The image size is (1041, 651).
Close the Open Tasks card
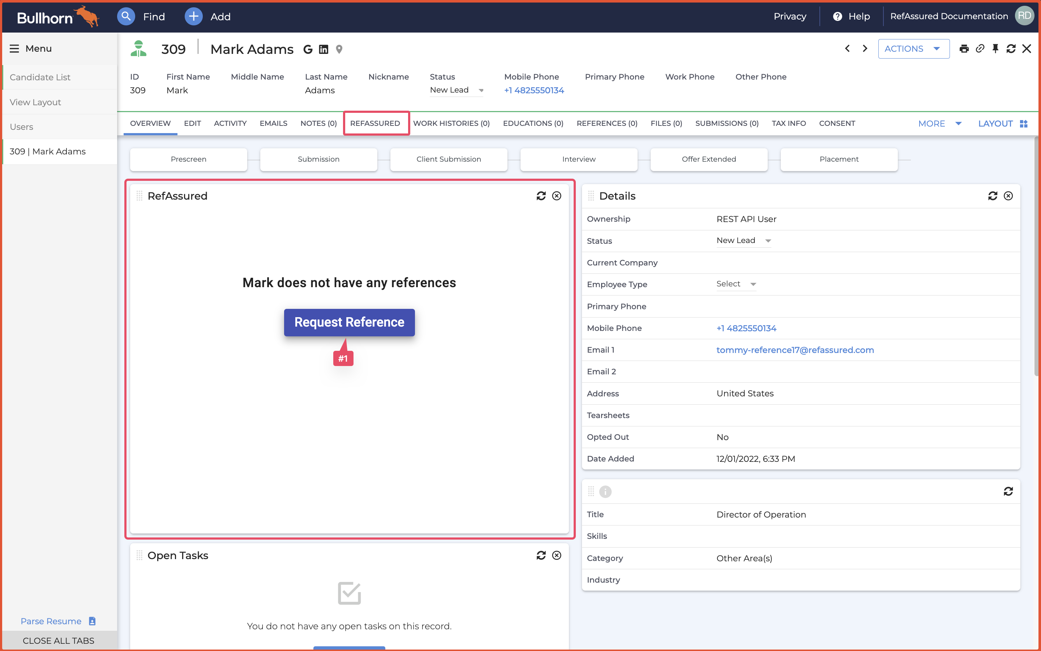557,556
